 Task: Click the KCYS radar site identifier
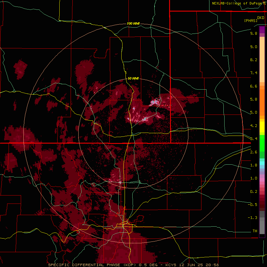tap(171, 265)
